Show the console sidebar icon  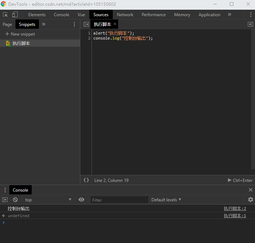pyautogui.click(x=5, y=200)
